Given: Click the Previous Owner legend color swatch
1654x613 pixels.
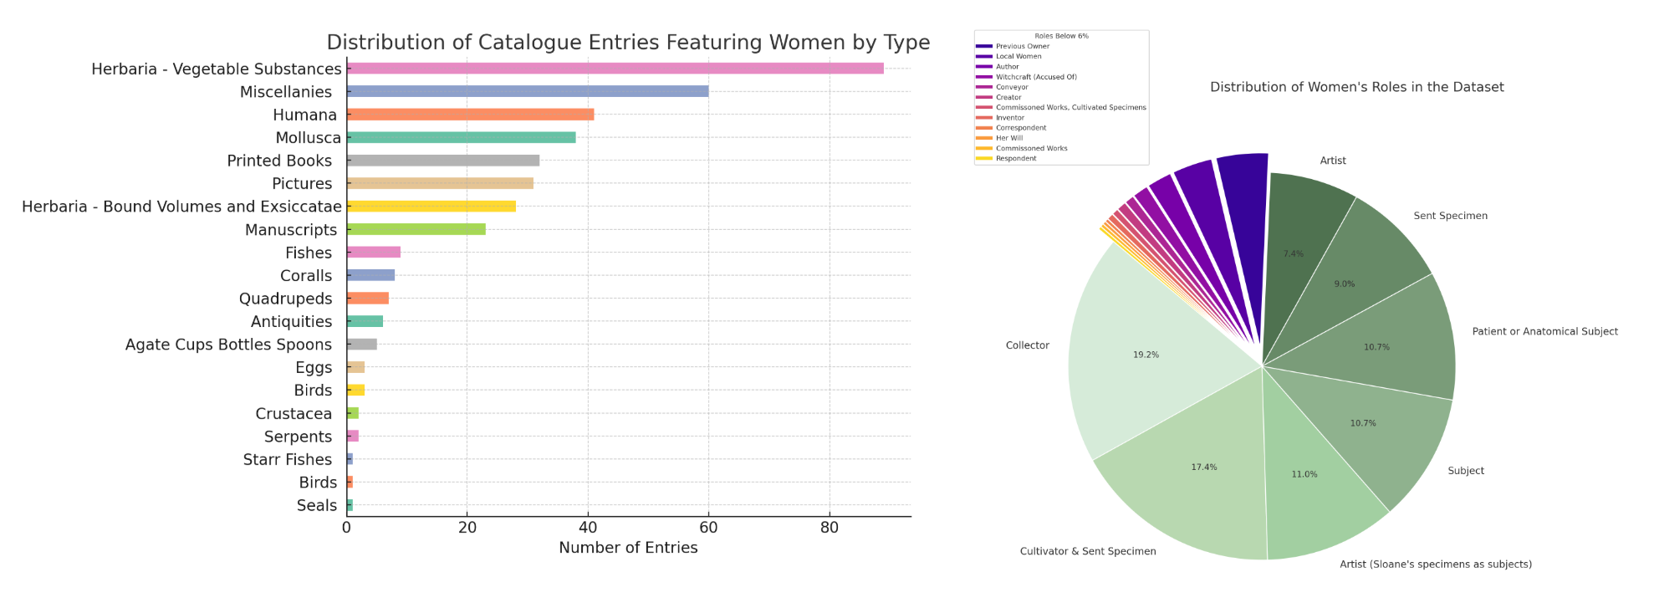Looking at the screenshot, I should point(984,47).
